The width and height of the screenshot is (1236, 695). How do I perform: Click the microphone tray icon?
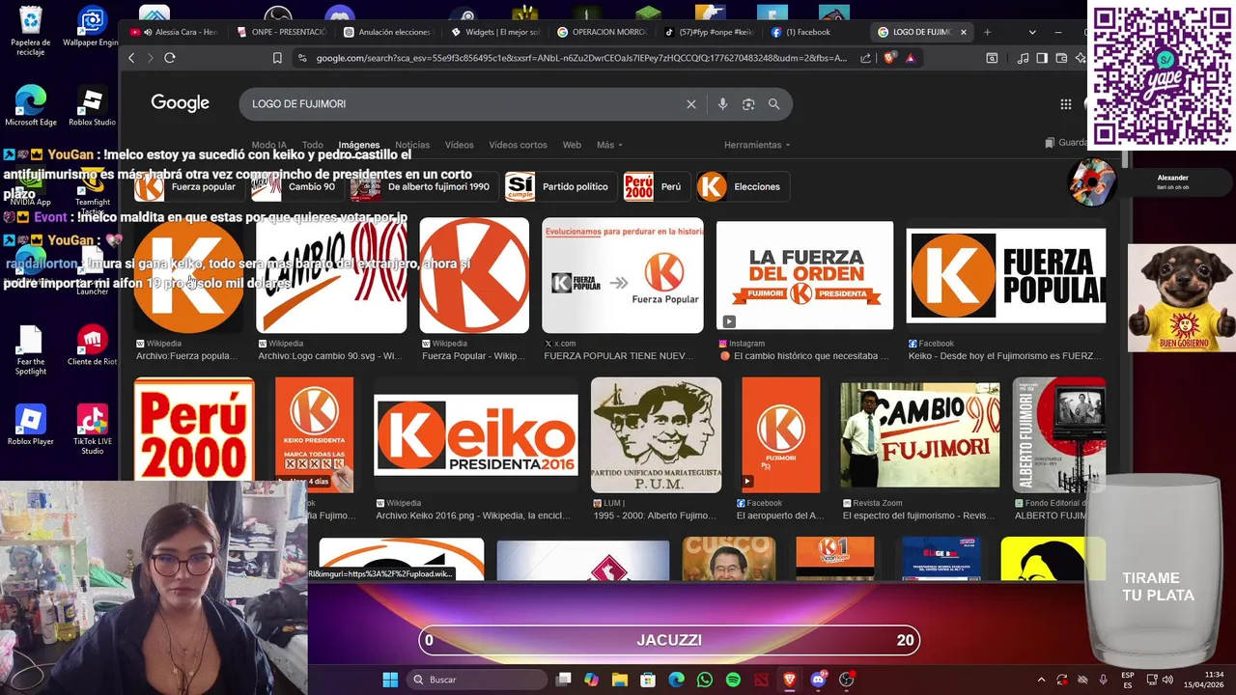1103,680
